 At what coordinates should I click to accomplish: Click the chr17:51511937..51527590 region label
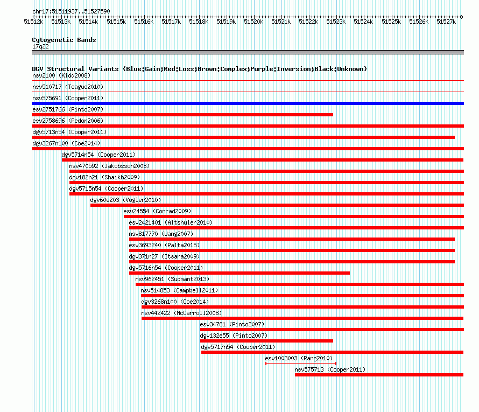(71, 11)
